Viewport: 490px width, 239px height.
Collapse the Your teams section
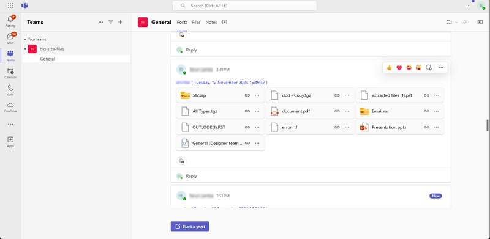point(25,39)
